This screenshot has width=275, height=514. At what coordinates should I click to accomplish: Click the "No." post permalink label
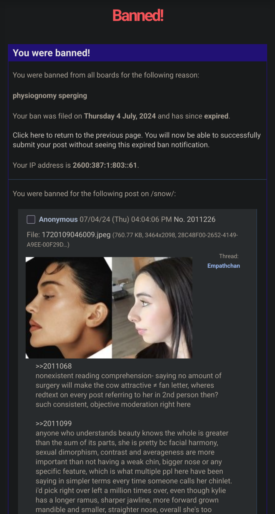pyautogui.click(x=179, y=219)
